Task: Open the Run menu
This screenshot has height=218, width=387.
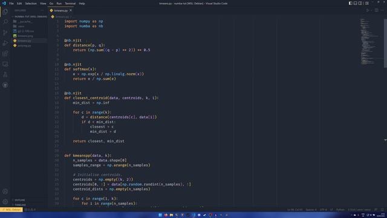Action: pos(59,4)
